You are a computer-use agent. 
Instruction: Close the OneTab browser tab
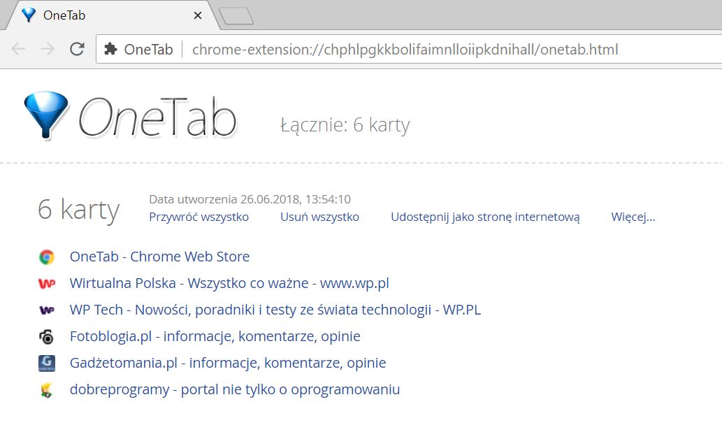click(198, 15)
